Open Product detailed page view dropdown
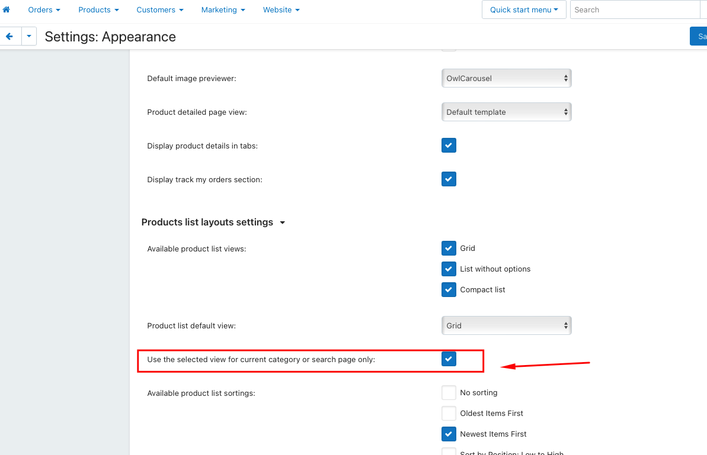The width and height of the screenshot is (707, 455). click(506, 112)
